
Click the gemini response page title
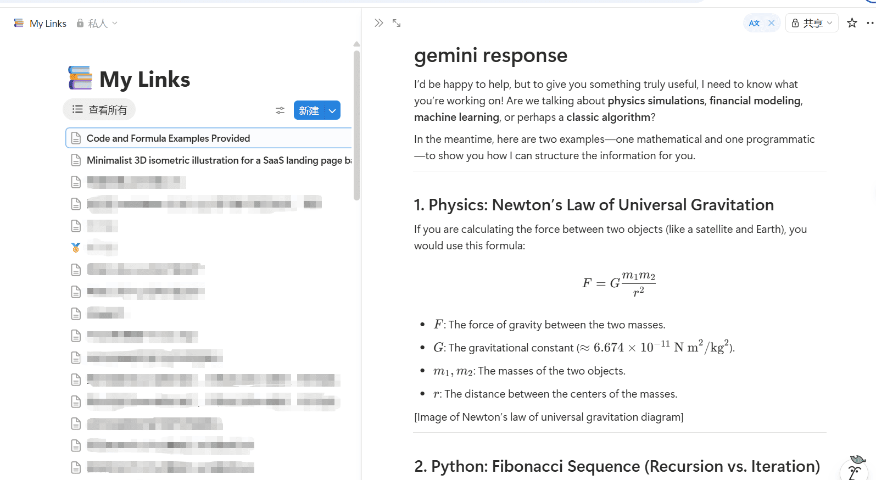(490, 55)
